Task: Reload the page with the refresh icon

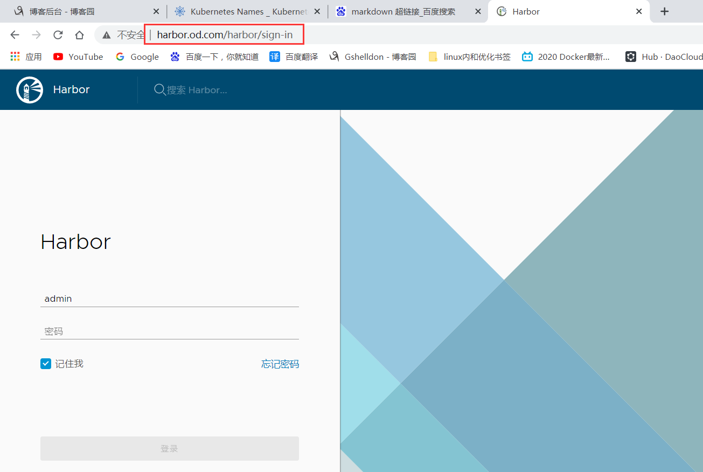Action: tap(58, 35)
